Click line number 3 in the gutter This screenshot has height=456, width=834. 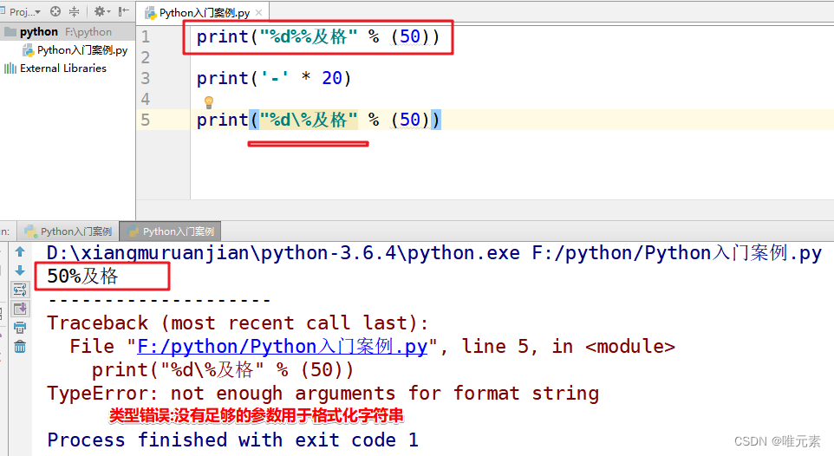[x=146, y=78]
